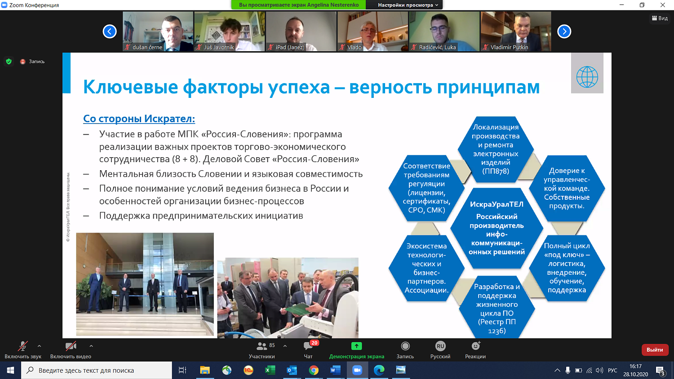Click Демонстрация экрана share screen button

357,350
